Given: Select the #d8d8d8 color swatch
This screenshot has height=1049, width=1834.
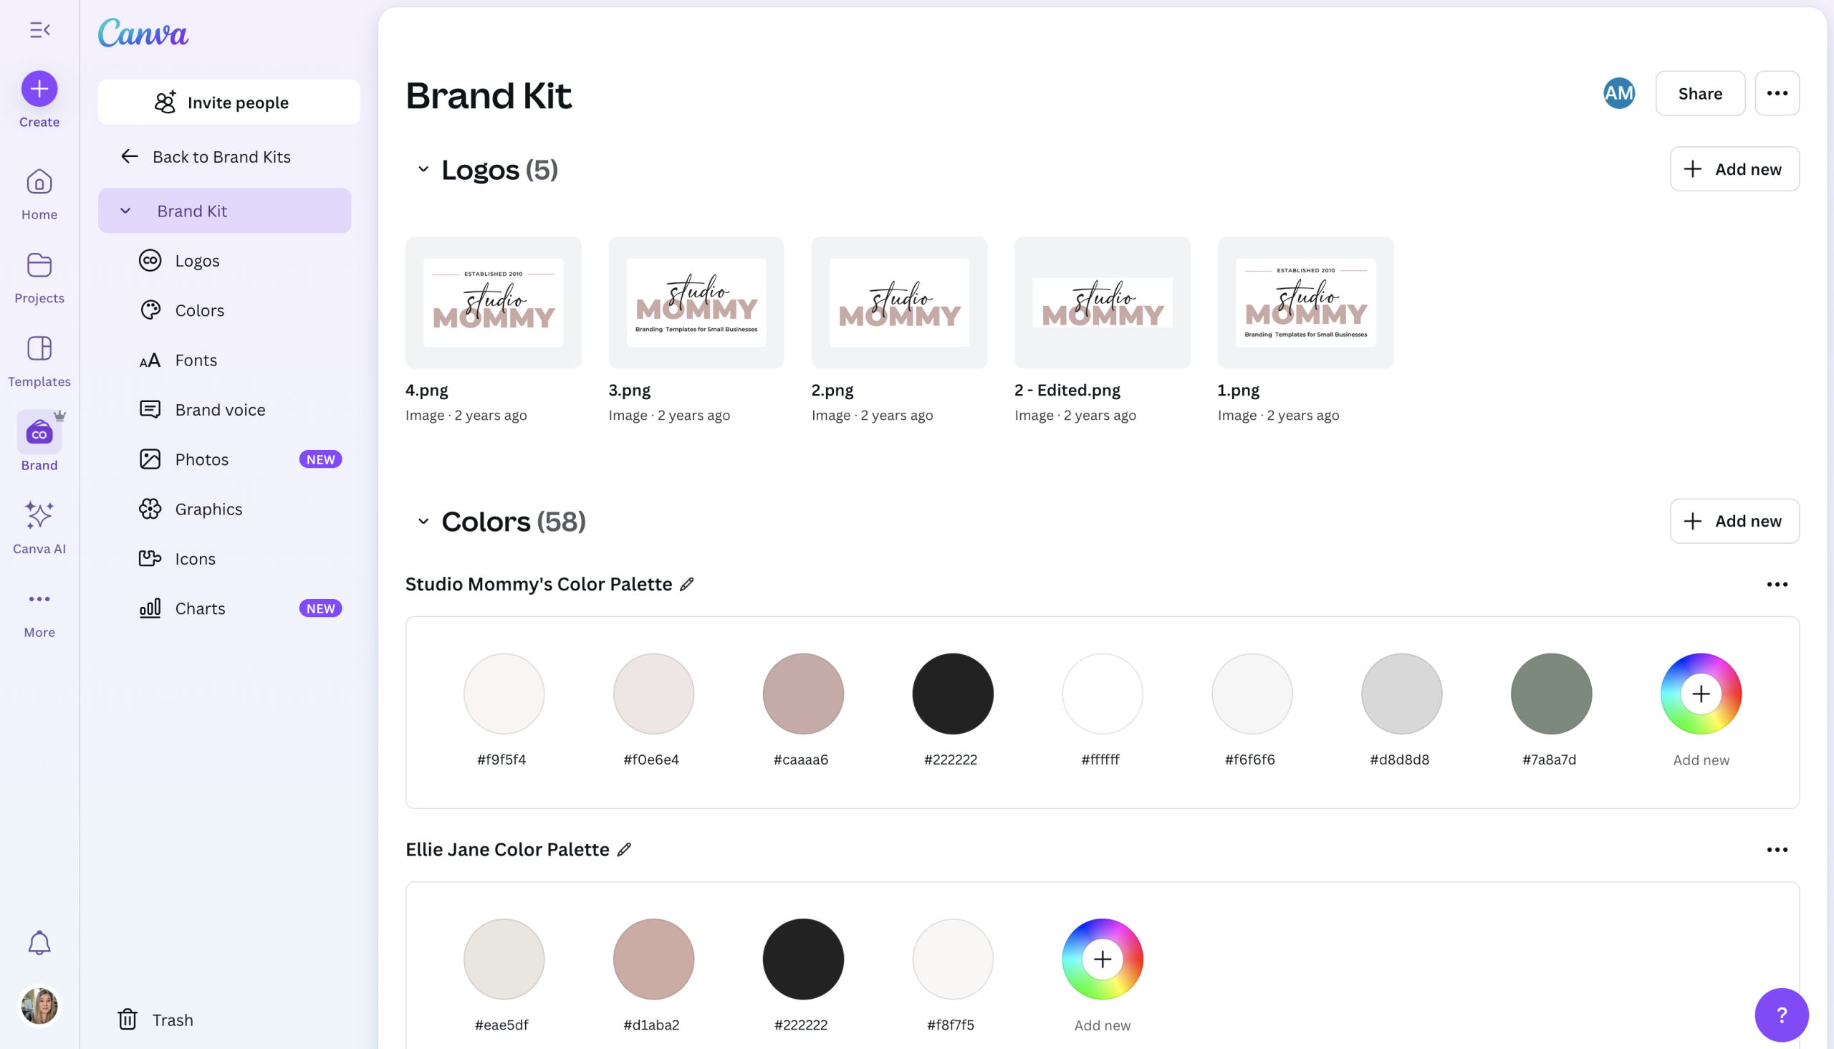Looking at the screenshot, I should [x=1402, y=694].
